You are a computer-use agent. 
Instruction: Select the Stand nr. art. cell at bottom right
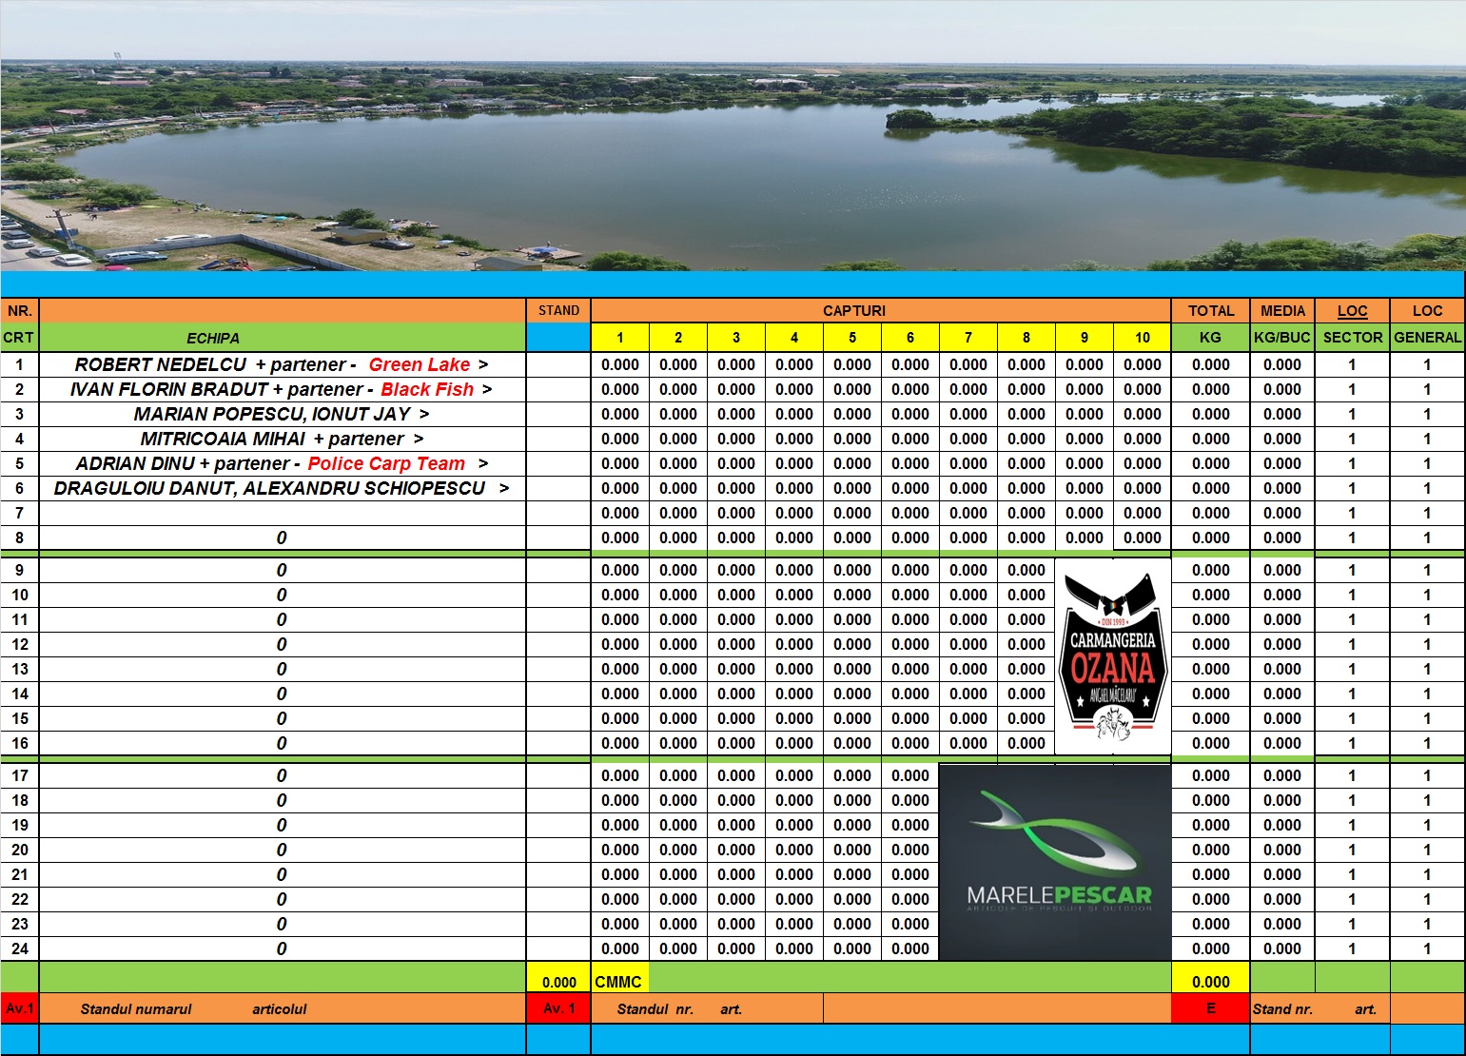coord(1319,1008)
